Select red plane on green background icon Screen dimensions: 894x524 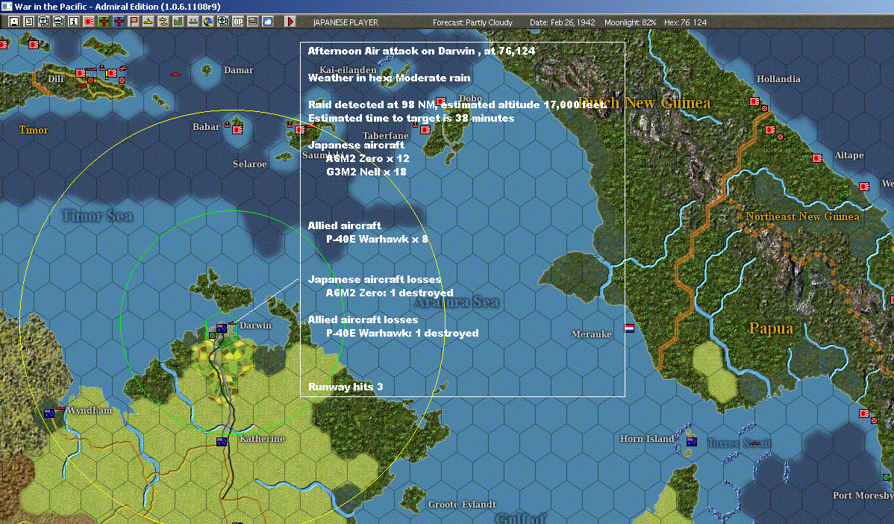pyautogui.click(x=104, y=22)
